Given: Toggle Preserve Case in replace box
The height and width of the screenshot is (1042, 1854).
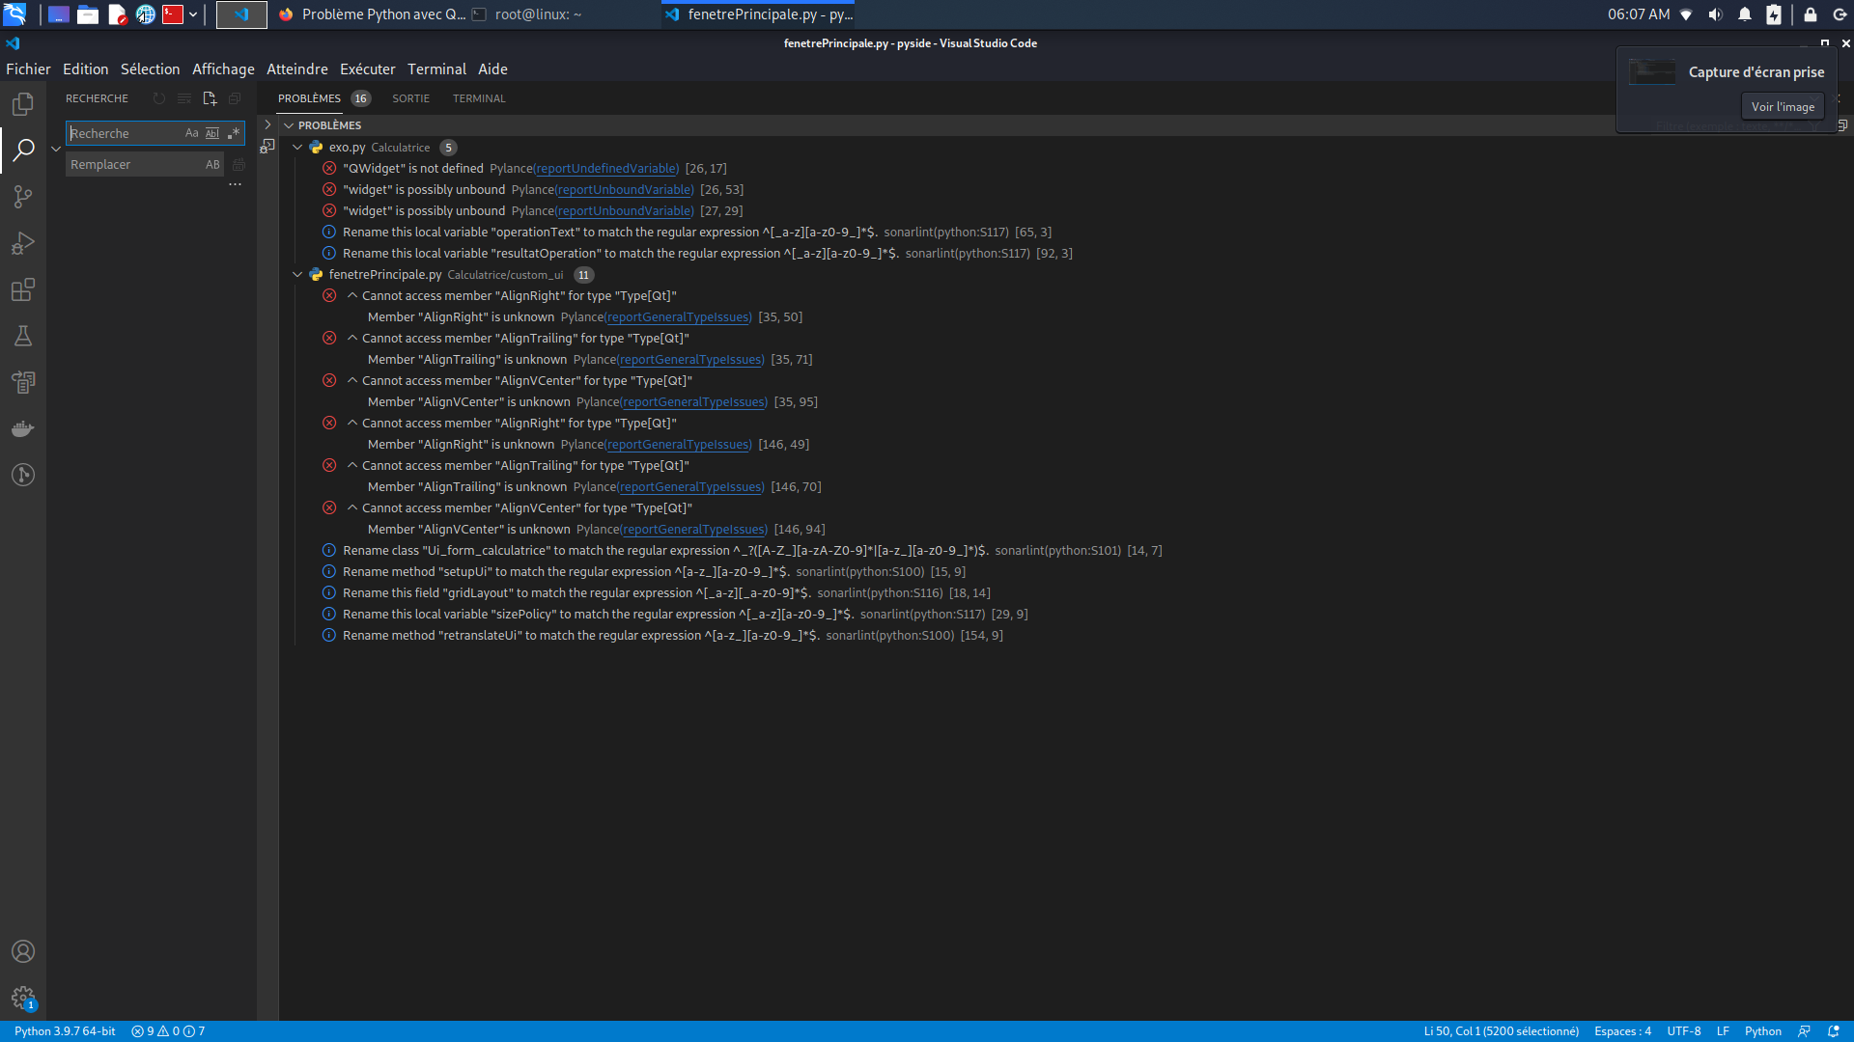Looking at the screenshot, I should point(212,165).
